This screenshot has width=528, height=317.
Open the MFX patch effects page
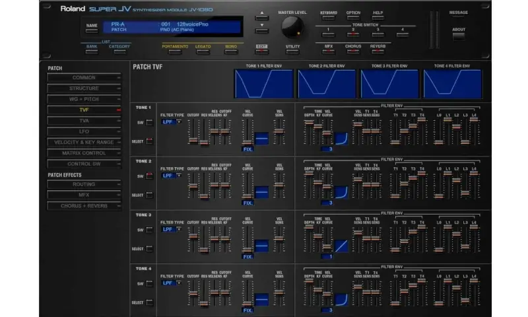(x=84, y=195)
